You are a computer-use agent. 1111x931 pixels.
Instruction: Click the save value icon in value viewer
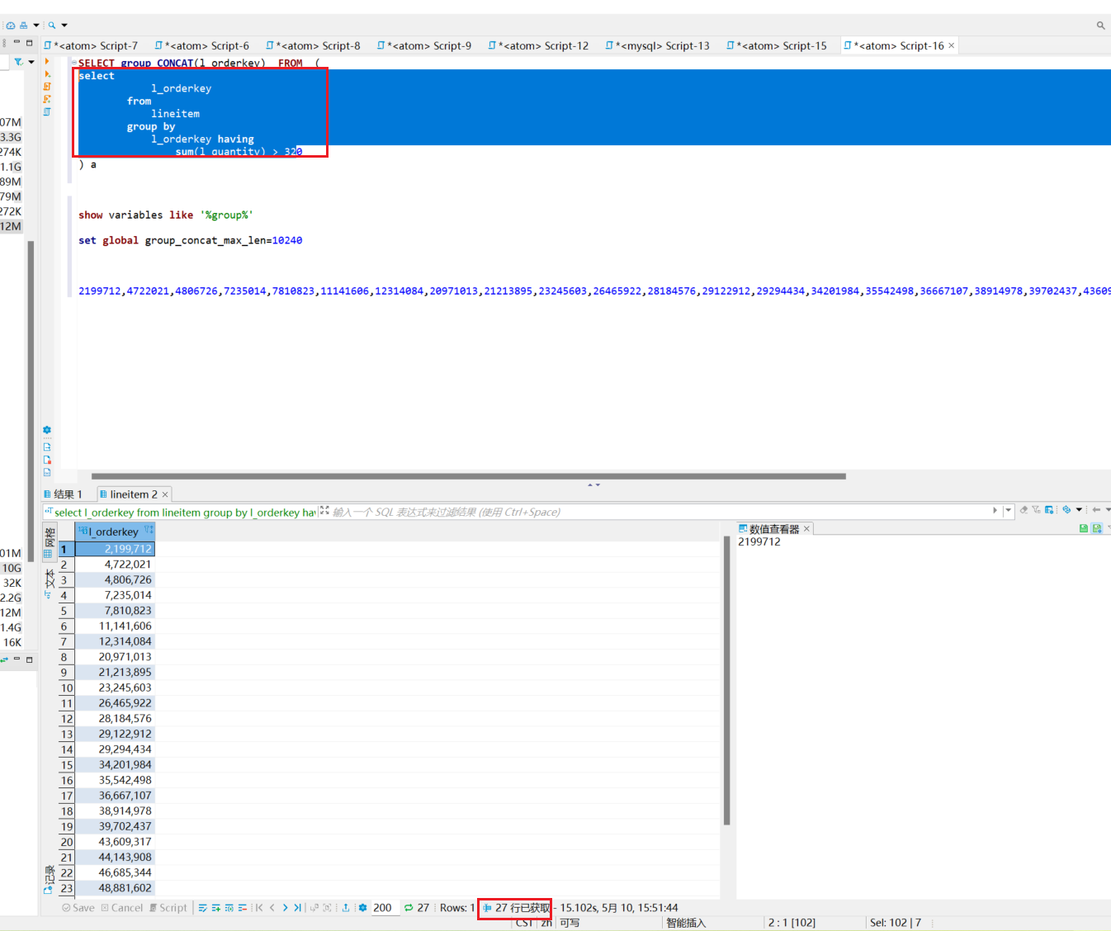(1084, 528)
